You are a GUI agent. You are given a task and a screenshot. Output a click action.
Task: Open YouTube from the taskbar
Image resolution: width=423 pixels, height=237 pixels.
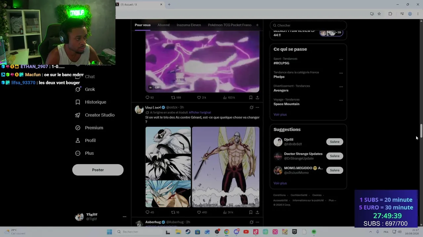[x=246, y=232]
